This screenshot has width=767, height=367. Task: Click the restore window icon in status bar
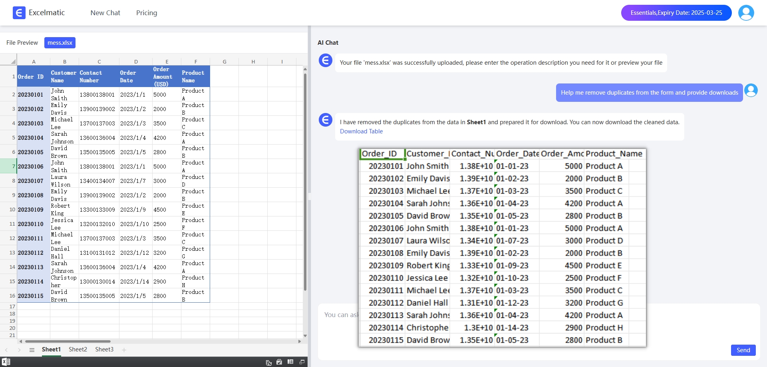tap(302, 362)
